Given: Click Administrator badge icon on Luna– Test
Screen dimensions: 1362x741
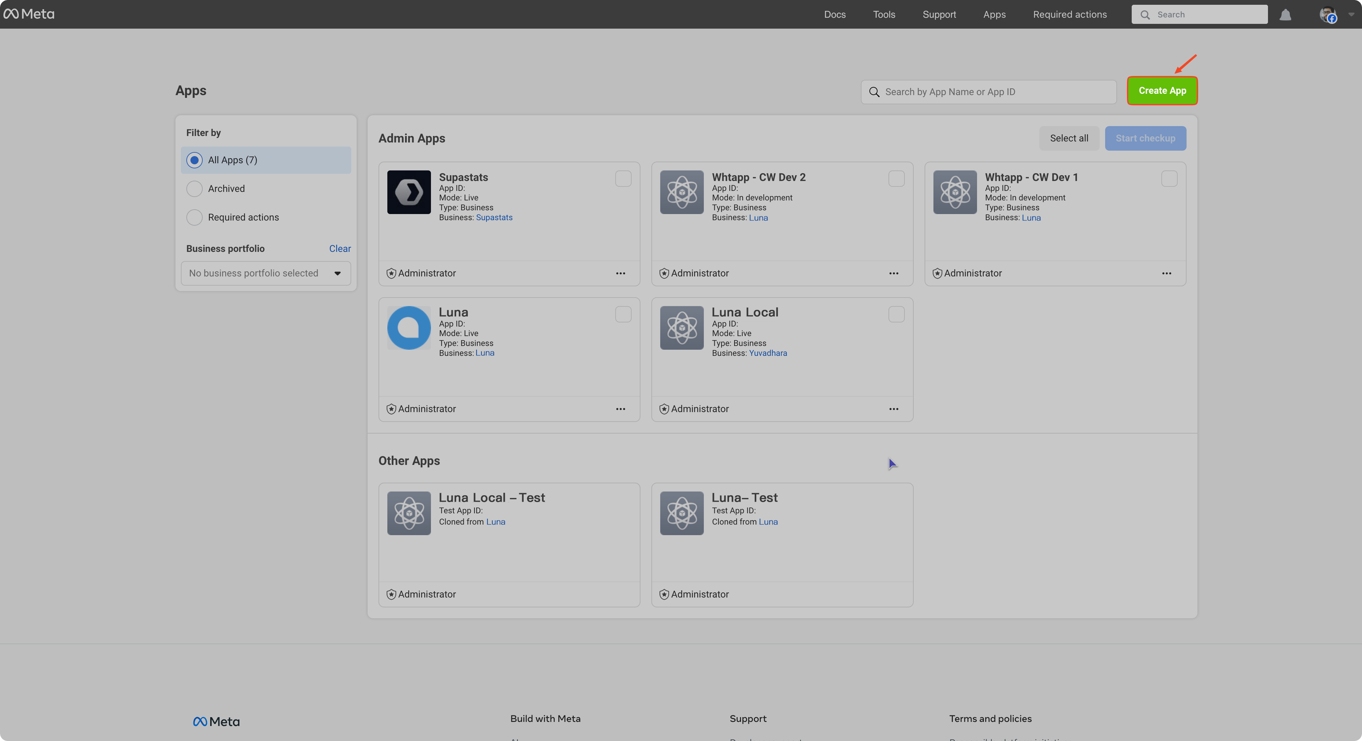Looking at the screenshot, I should (664, 594).
